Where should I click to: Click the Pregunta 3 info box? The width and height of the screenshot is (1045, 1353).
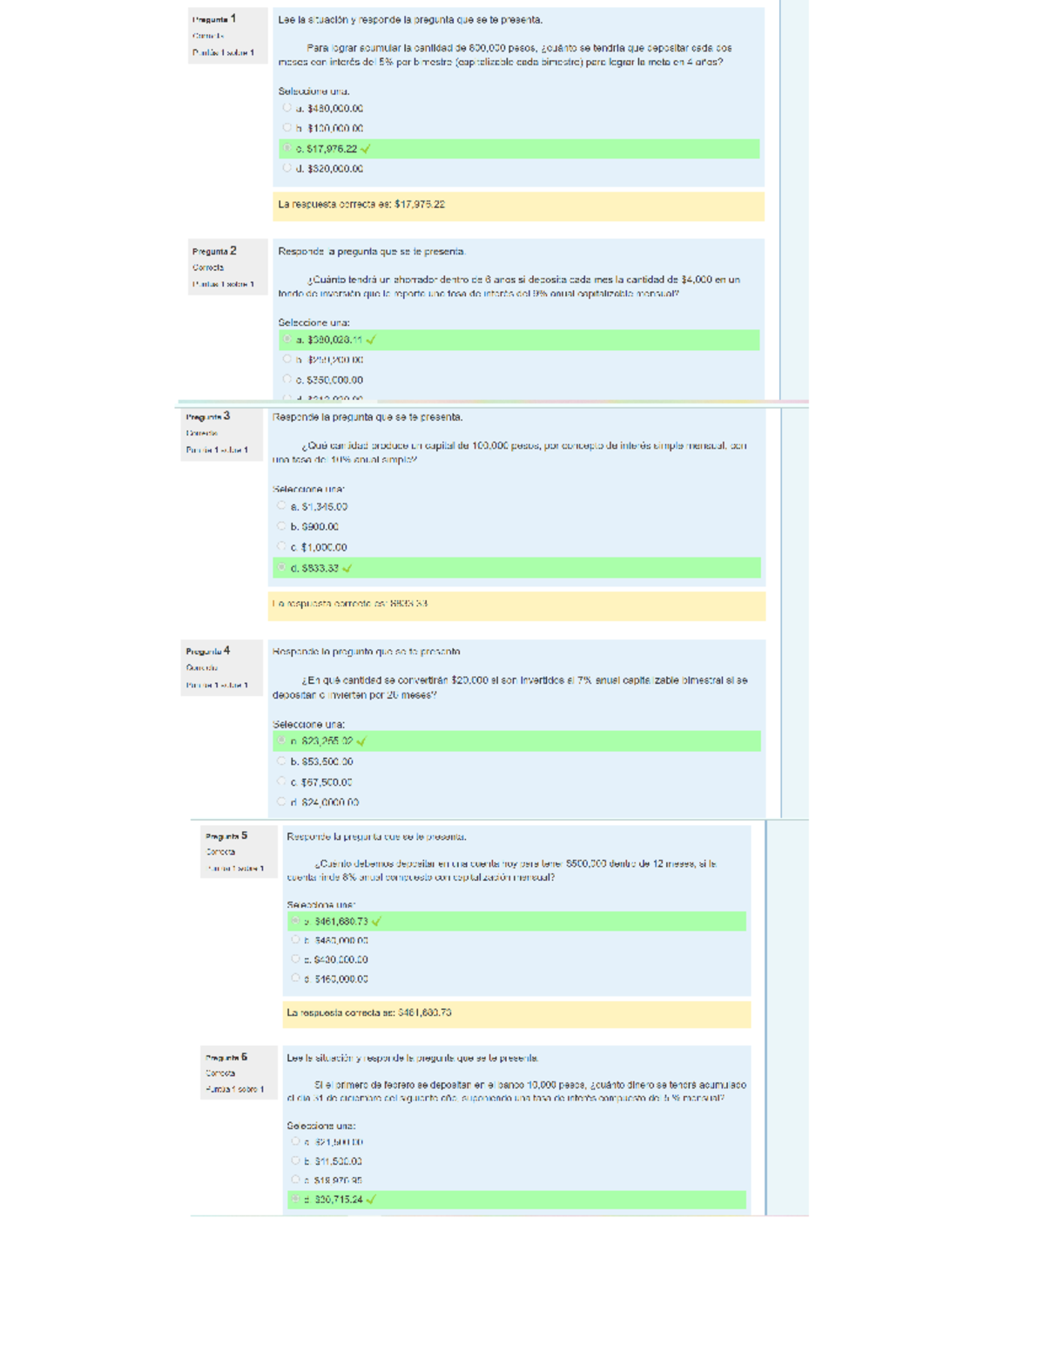tap(221, 433)
